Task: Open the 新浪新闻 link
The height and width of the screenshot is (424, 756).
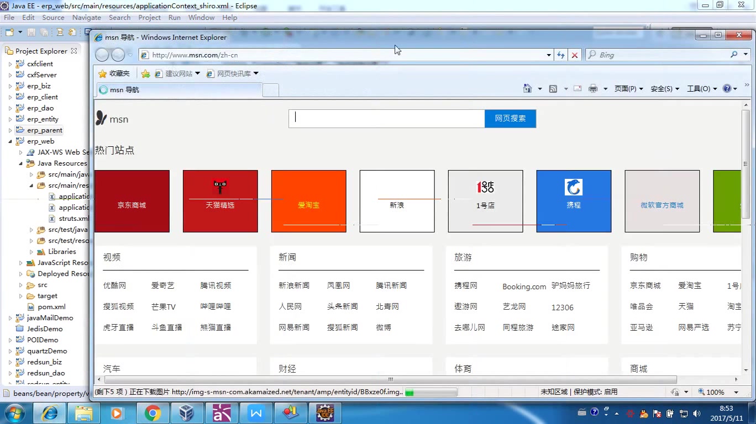Action: pos(294,285)
